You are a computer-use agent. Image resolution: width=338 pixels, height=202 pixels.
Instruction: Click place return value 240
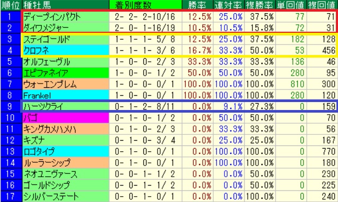[328, 197]
